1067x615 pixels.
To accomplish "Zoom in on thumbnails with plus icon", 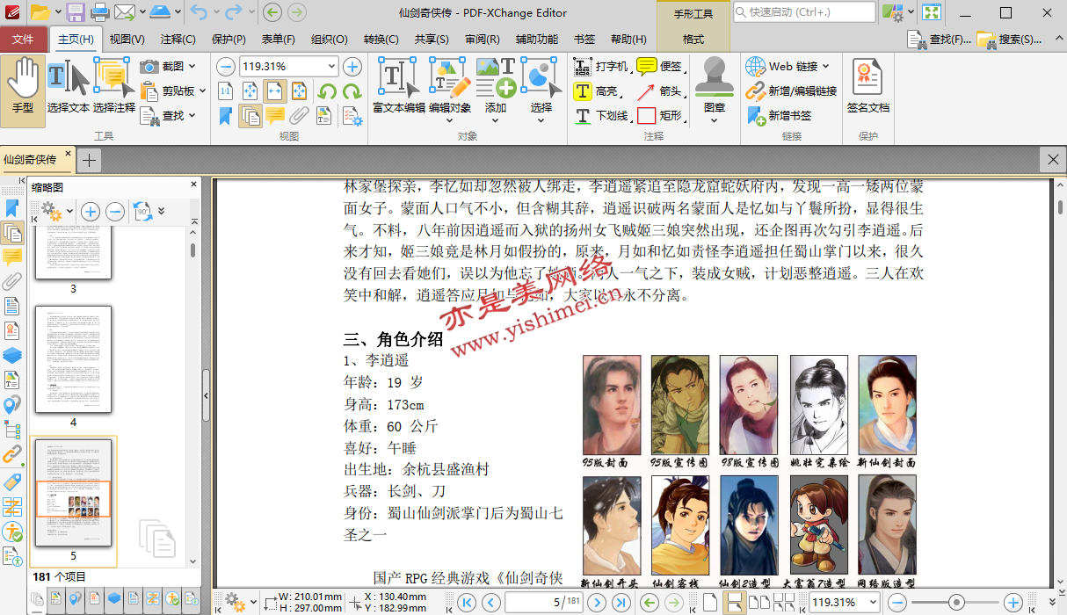I will tap(90, 212).
